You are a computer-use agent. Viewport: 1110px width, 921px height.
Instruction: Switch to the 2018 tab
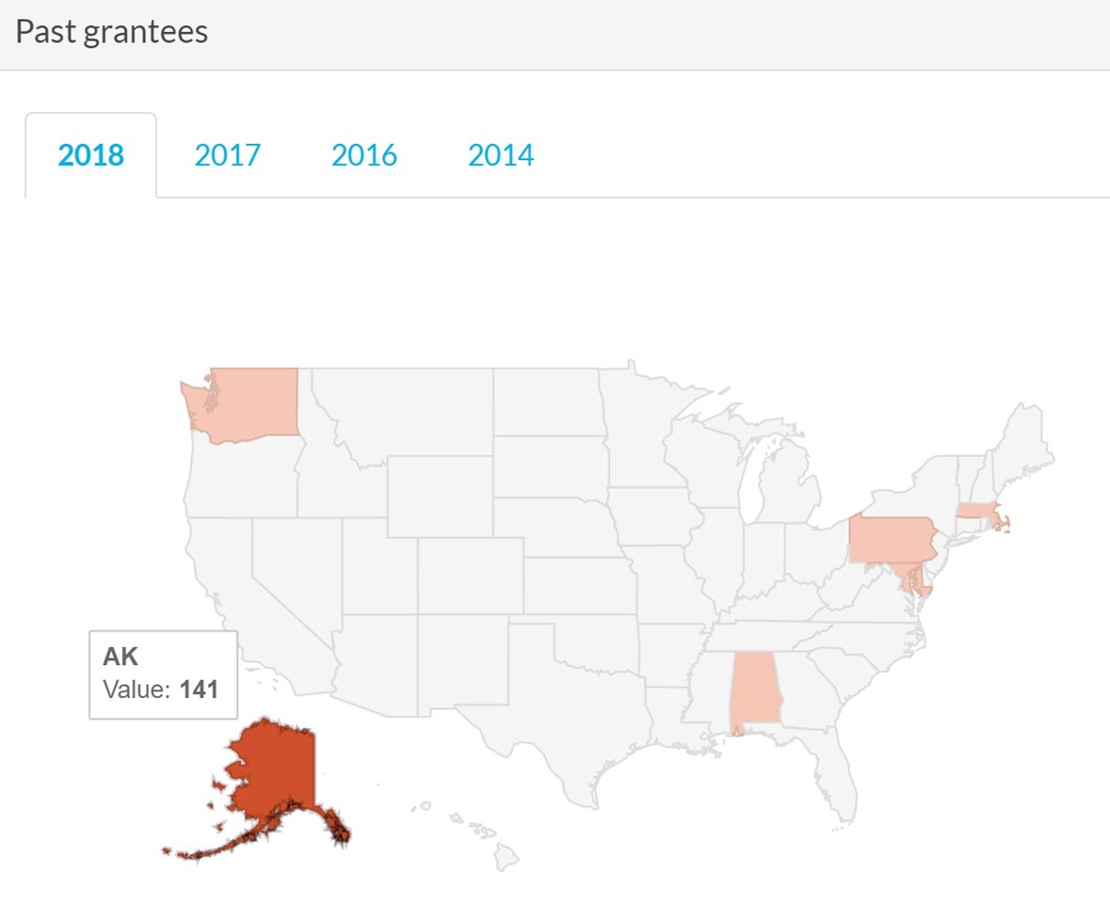point(90,155)
